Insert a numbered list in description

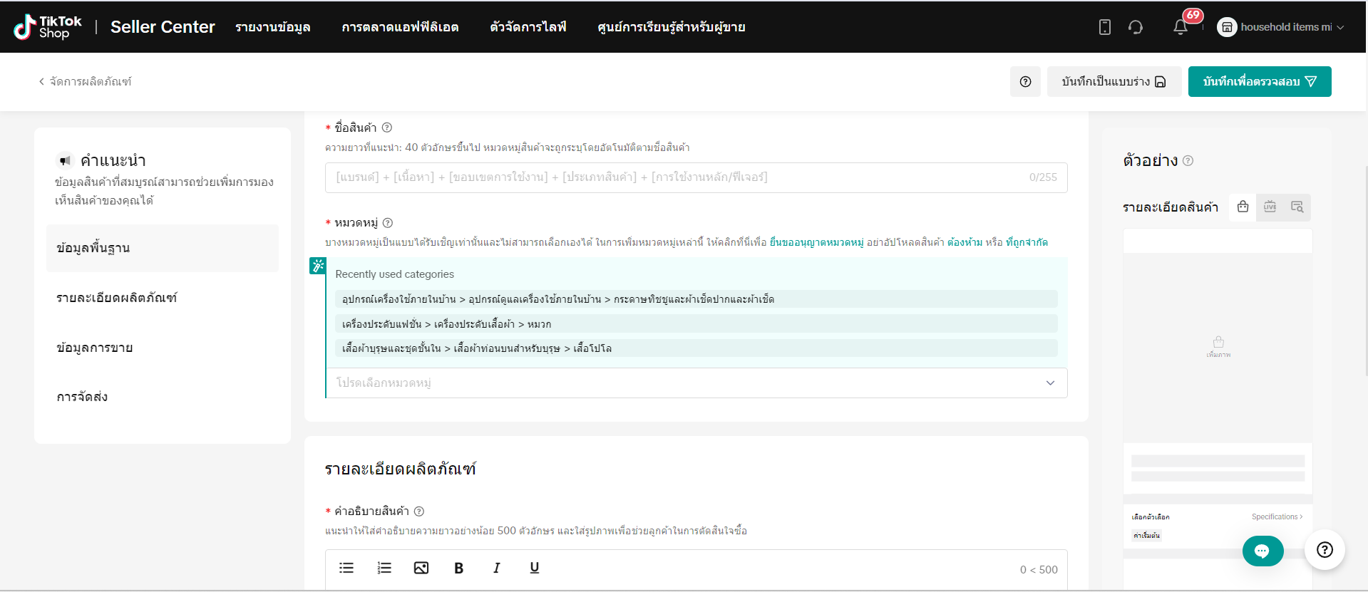click(384, 568)
